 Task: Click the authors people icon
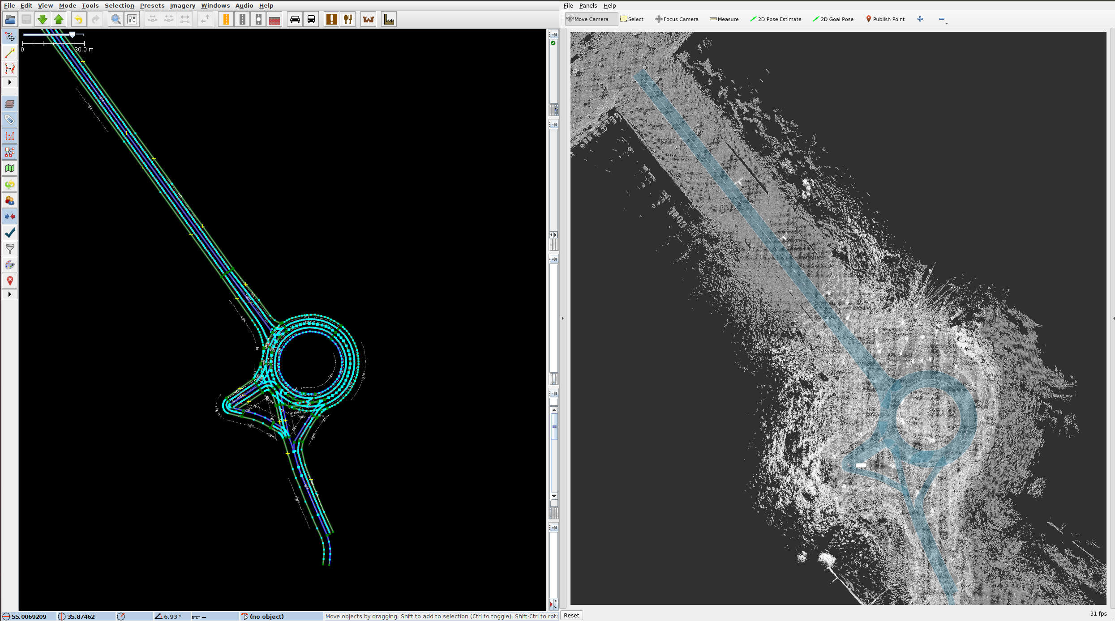coord(10,200)
